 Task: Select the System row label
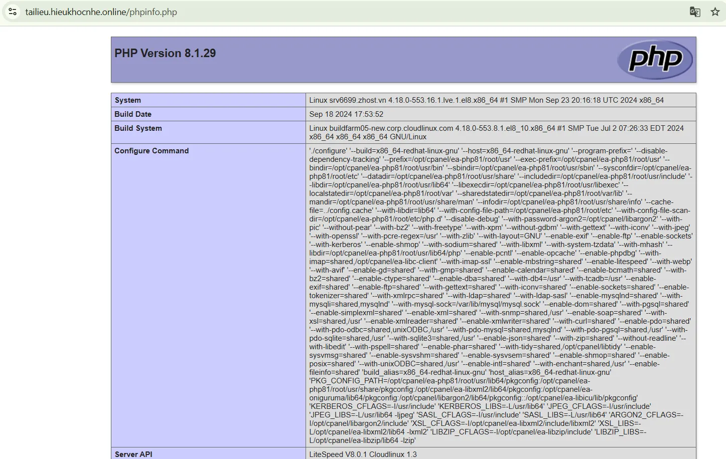[128, 100]
